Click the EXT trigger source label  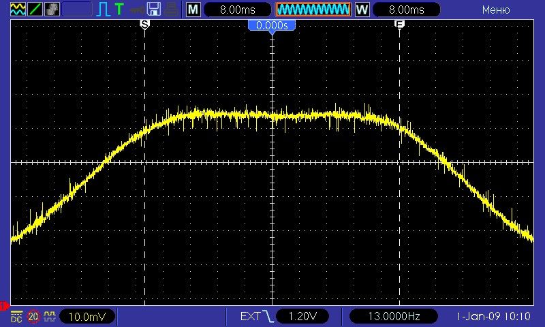pos(250,316)
